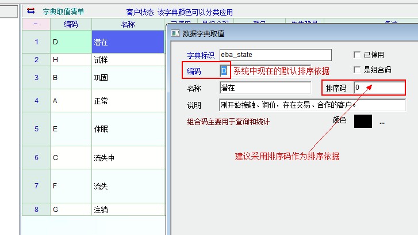Focus the 编码 input field with D
The height and width of the screenshot is (235, 418).
225,70
